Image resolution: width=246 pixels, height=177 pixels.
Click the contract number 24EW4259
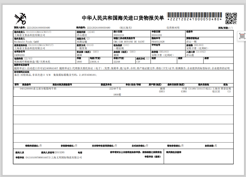point(19,55)
